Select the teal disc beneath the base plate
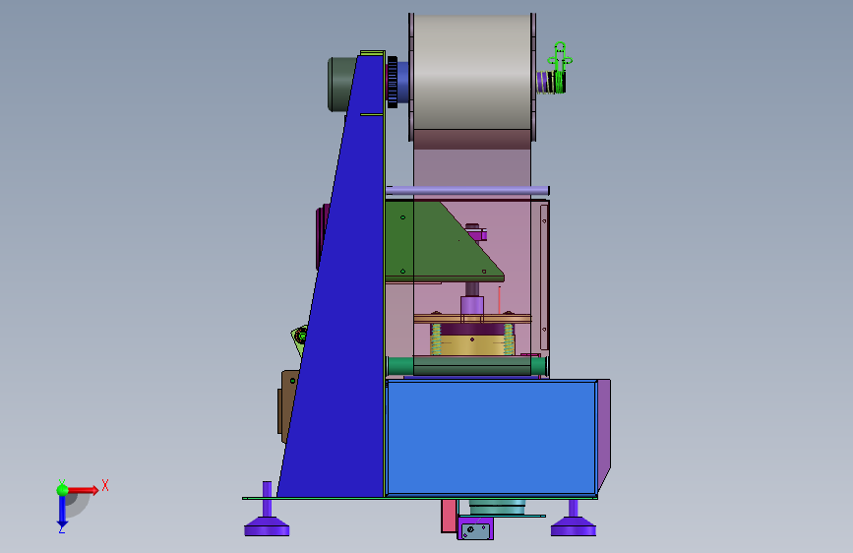The image size is (853, 553). point(497,507)
